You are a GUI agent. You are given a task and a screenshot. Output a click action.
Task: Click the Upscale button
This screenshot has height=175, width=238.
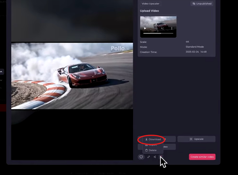[x=196, y=139]
